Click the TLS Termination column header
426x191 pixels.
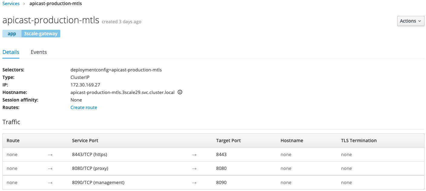pyautogui.click(x=359, y=141)
